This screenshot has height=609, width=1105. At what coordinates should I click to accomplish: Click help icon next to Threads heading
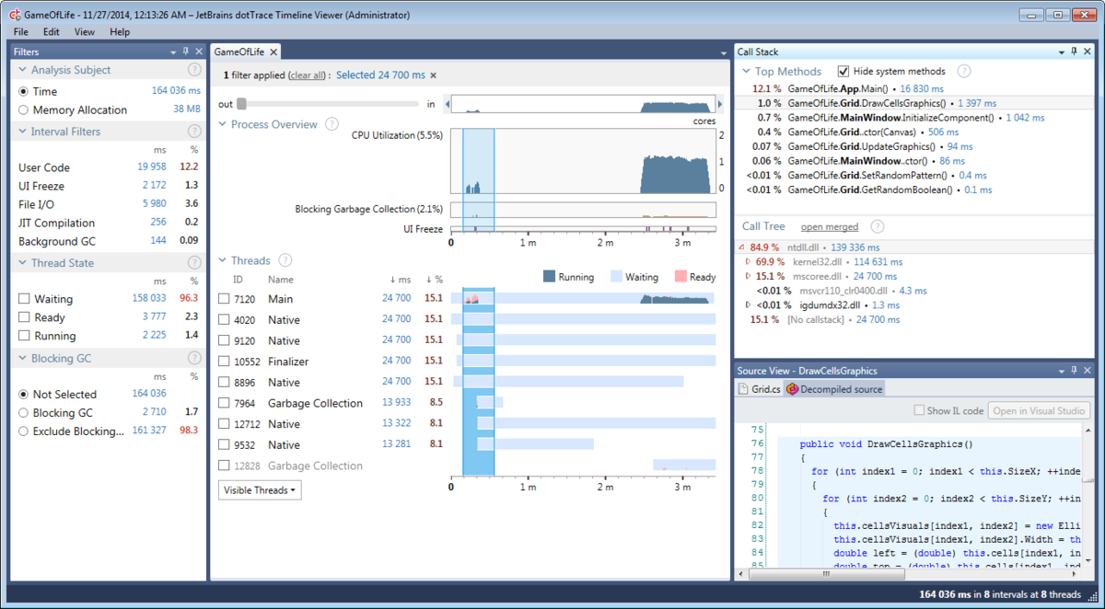[285, 260]
